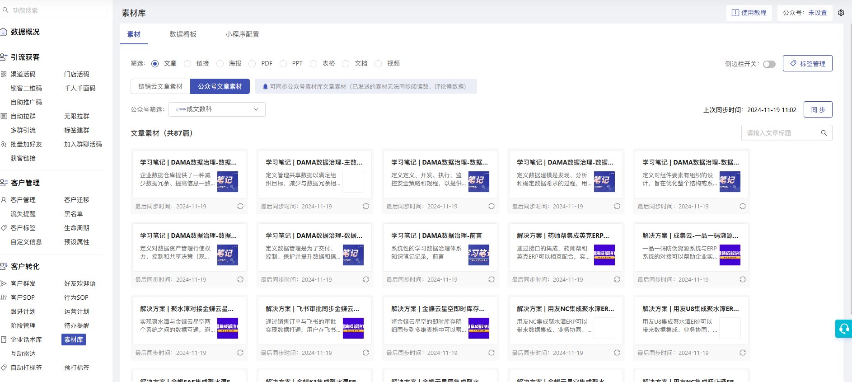The width and height of the screenshot is (852, 382).
Task: Refresh the 飞书审批同步金蝶云 card
Action: click(366, 353)
